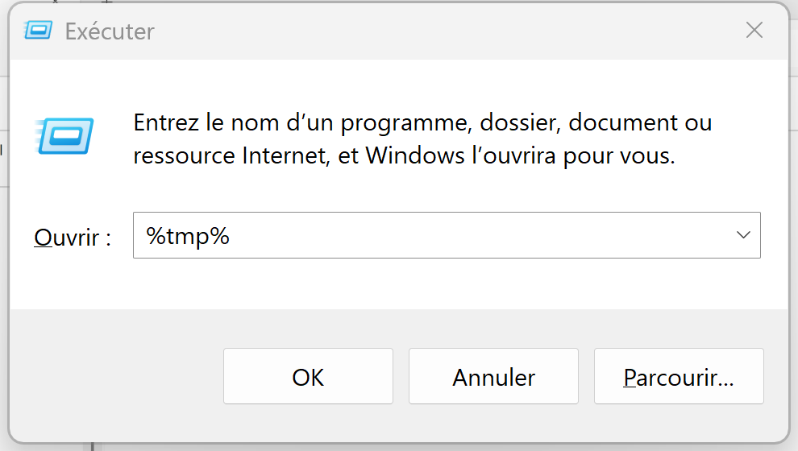Expand the Ouvrir command history dropdown
Image resolution: width=798 pixels, height=451 pixels.
point(743,235)
